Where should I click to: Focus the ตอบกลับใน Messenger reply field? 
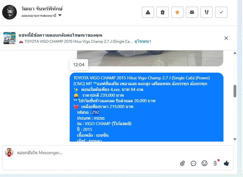click(x=118, y=153)
